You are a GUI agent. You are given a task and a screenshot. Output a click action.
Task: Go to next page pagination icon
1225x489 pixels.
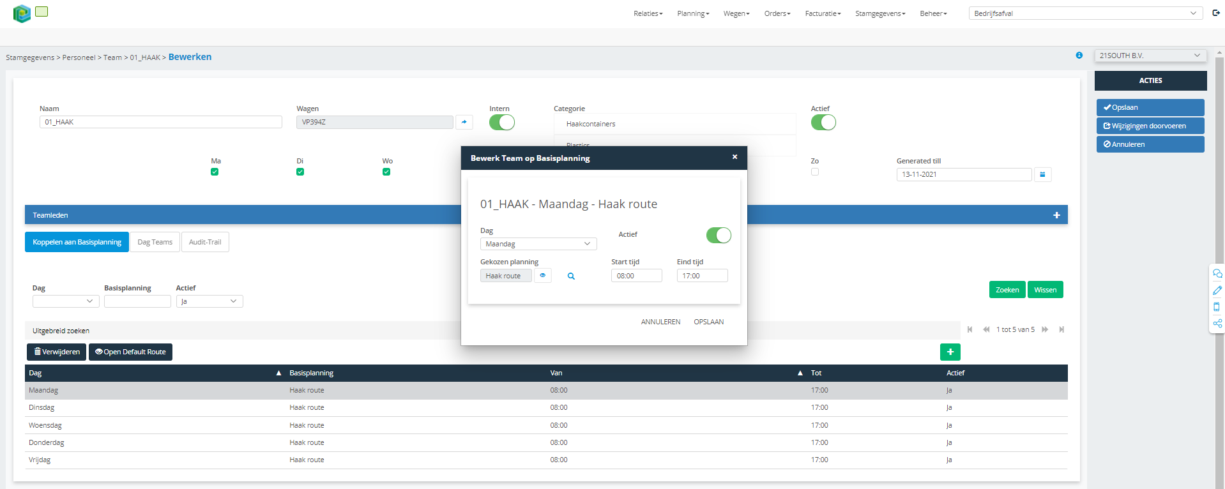pos(1046,329)
